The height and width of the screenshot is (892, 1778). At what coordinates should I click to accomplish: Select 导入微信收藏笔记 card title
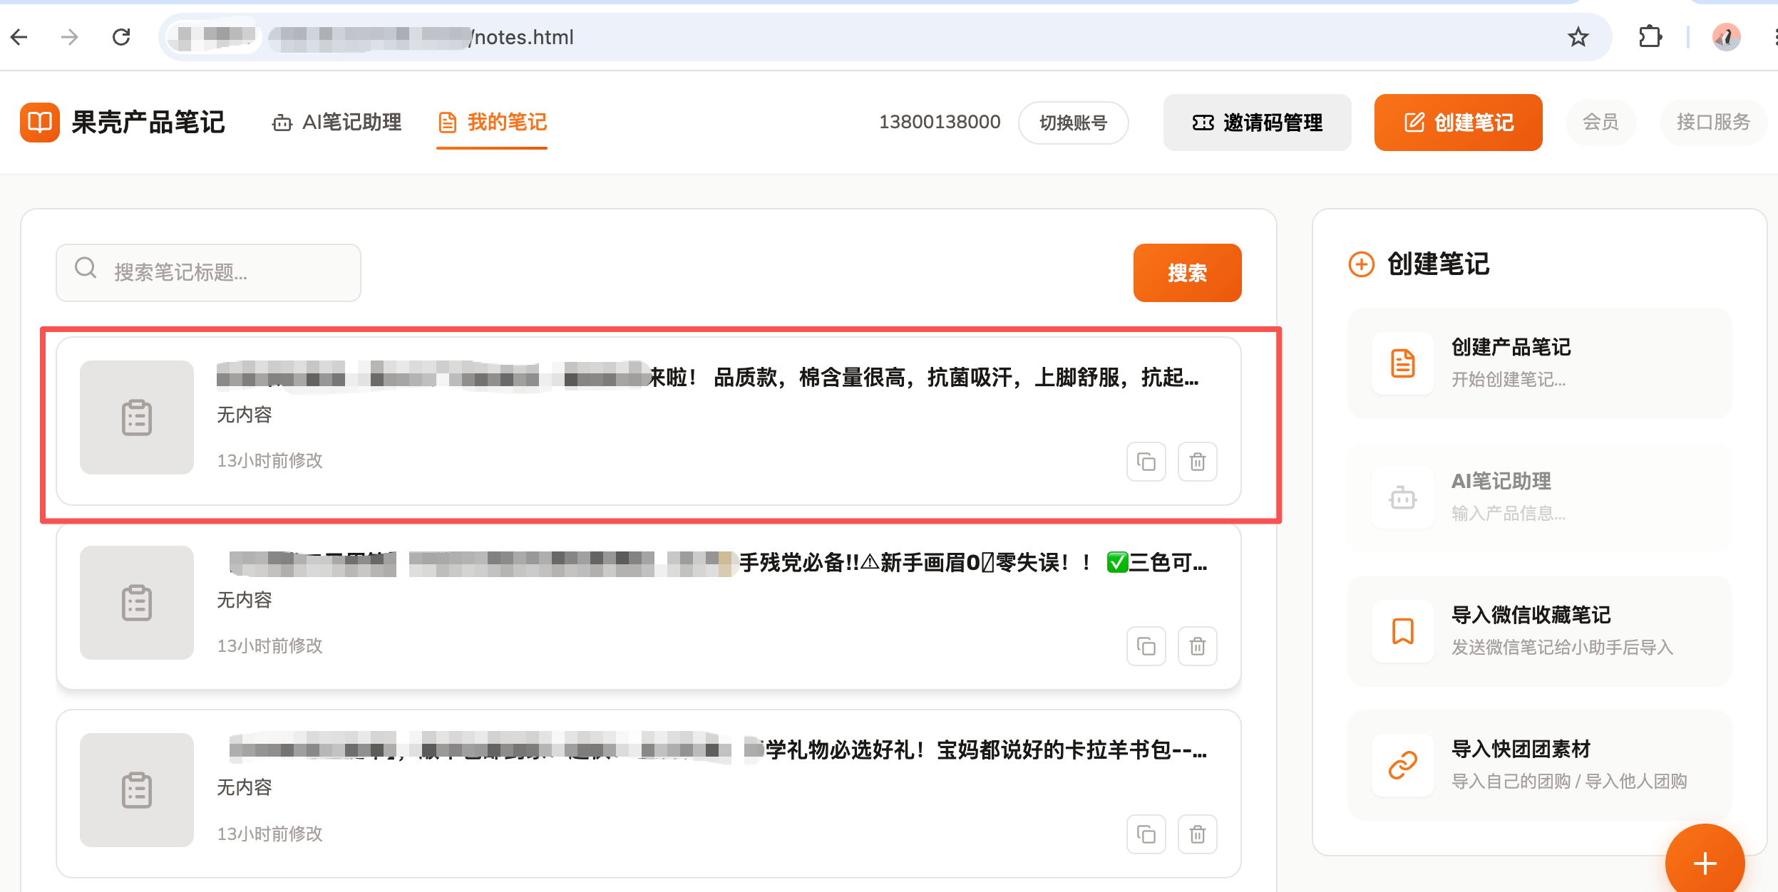pos(1531,615)
